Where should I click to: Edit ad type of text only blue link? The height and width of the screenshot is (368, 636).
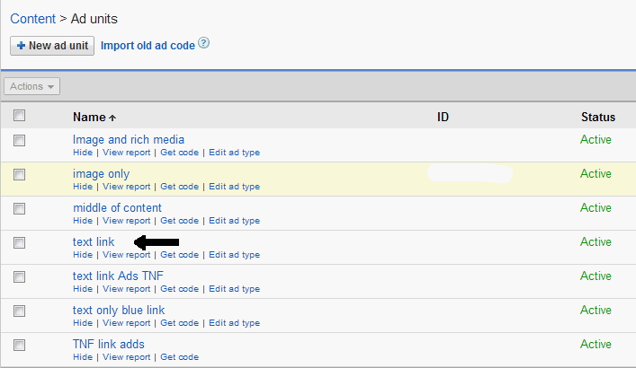point(235,323)
